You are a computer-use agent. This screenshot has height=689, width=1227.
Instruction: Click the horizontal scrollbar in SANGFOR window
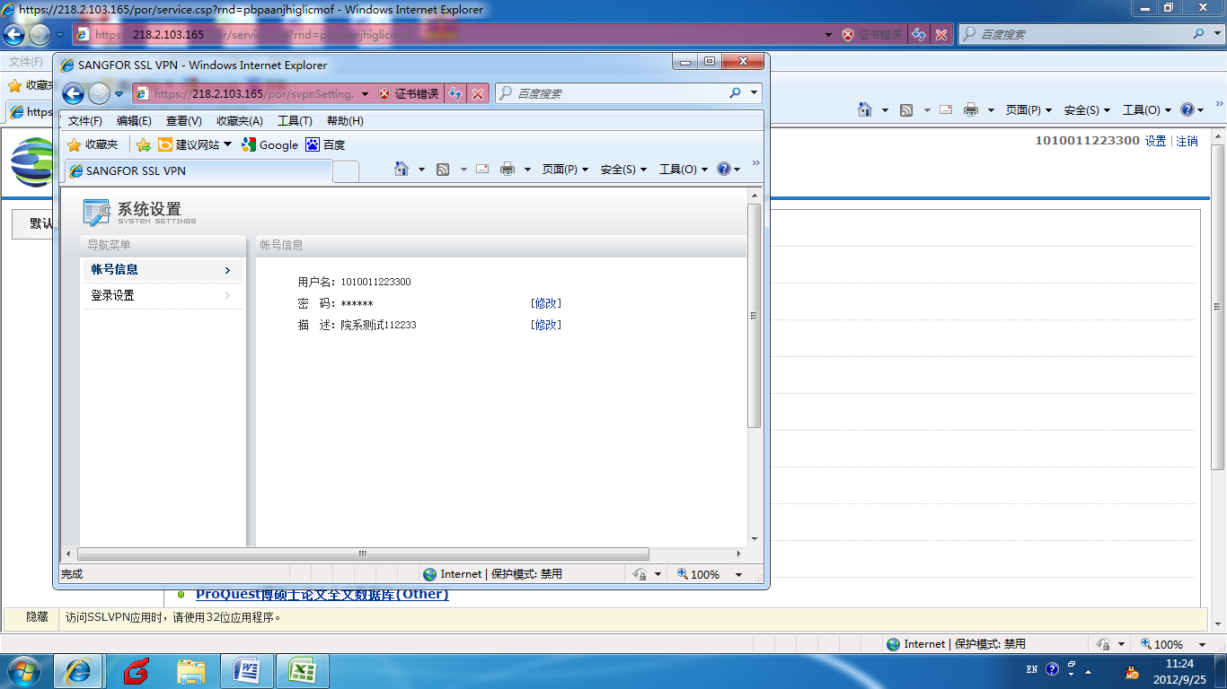363,554
